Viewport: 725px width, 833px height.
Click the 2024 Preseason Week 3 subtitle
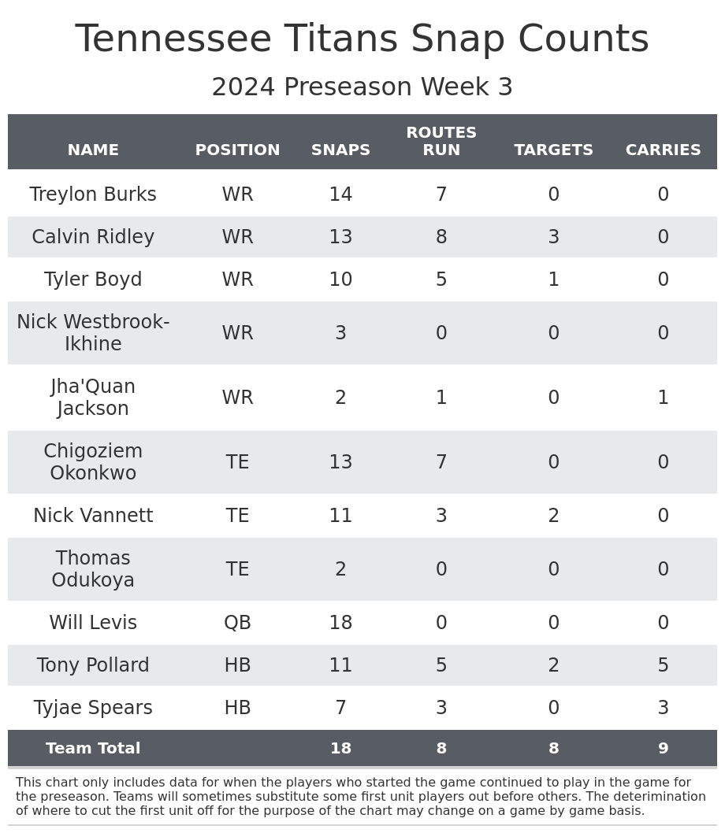click(x=362, y=87)
